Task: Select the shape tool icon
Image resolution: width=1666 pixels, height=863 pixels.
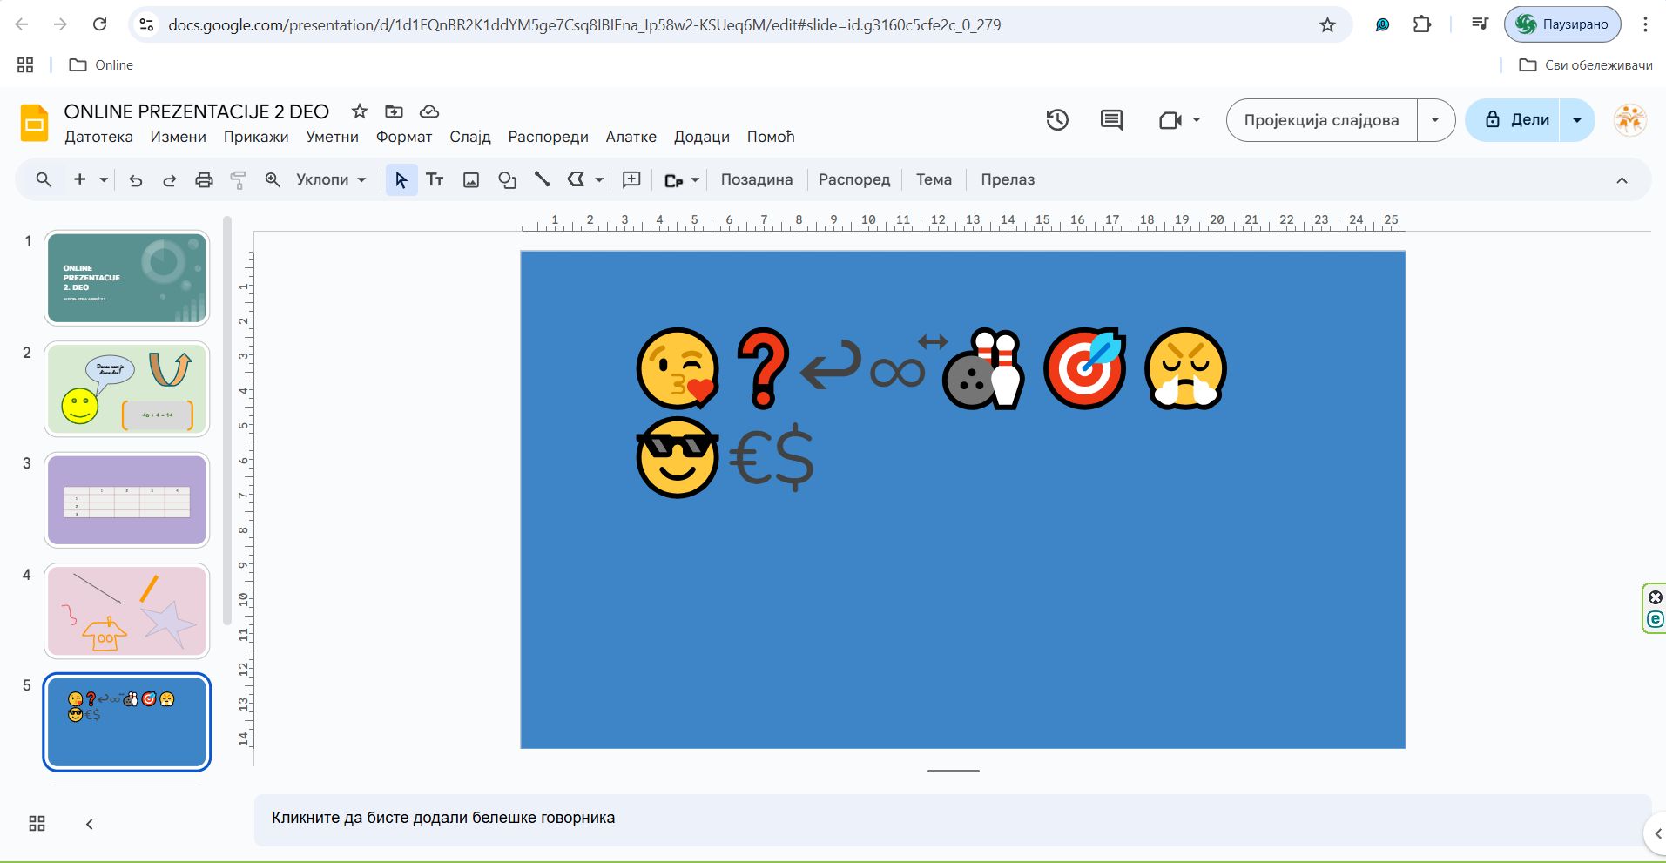Action: (x=507, y=180)
